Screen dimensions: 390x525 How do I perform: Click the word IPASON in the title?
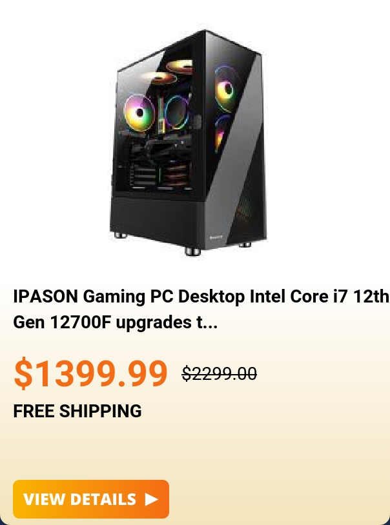(45, 296)
